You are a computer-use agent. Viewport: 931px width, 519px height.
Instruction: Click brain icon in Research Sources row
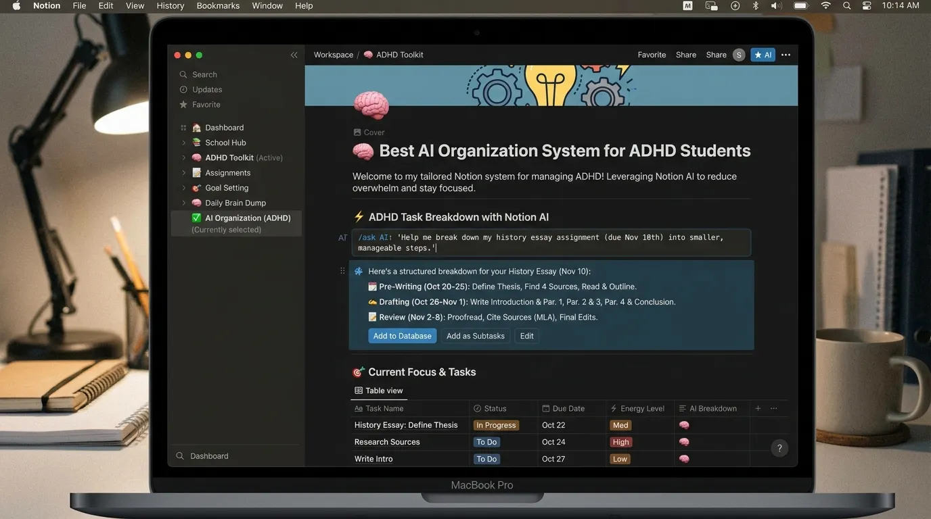click(x=684, y=442)
